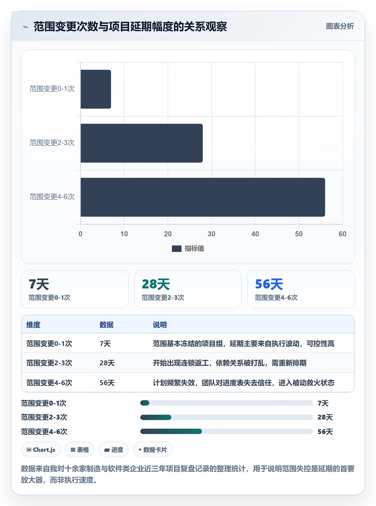376x506 pixels.
Task: Click the Chart.js tag icon
Action: point(29,450)
